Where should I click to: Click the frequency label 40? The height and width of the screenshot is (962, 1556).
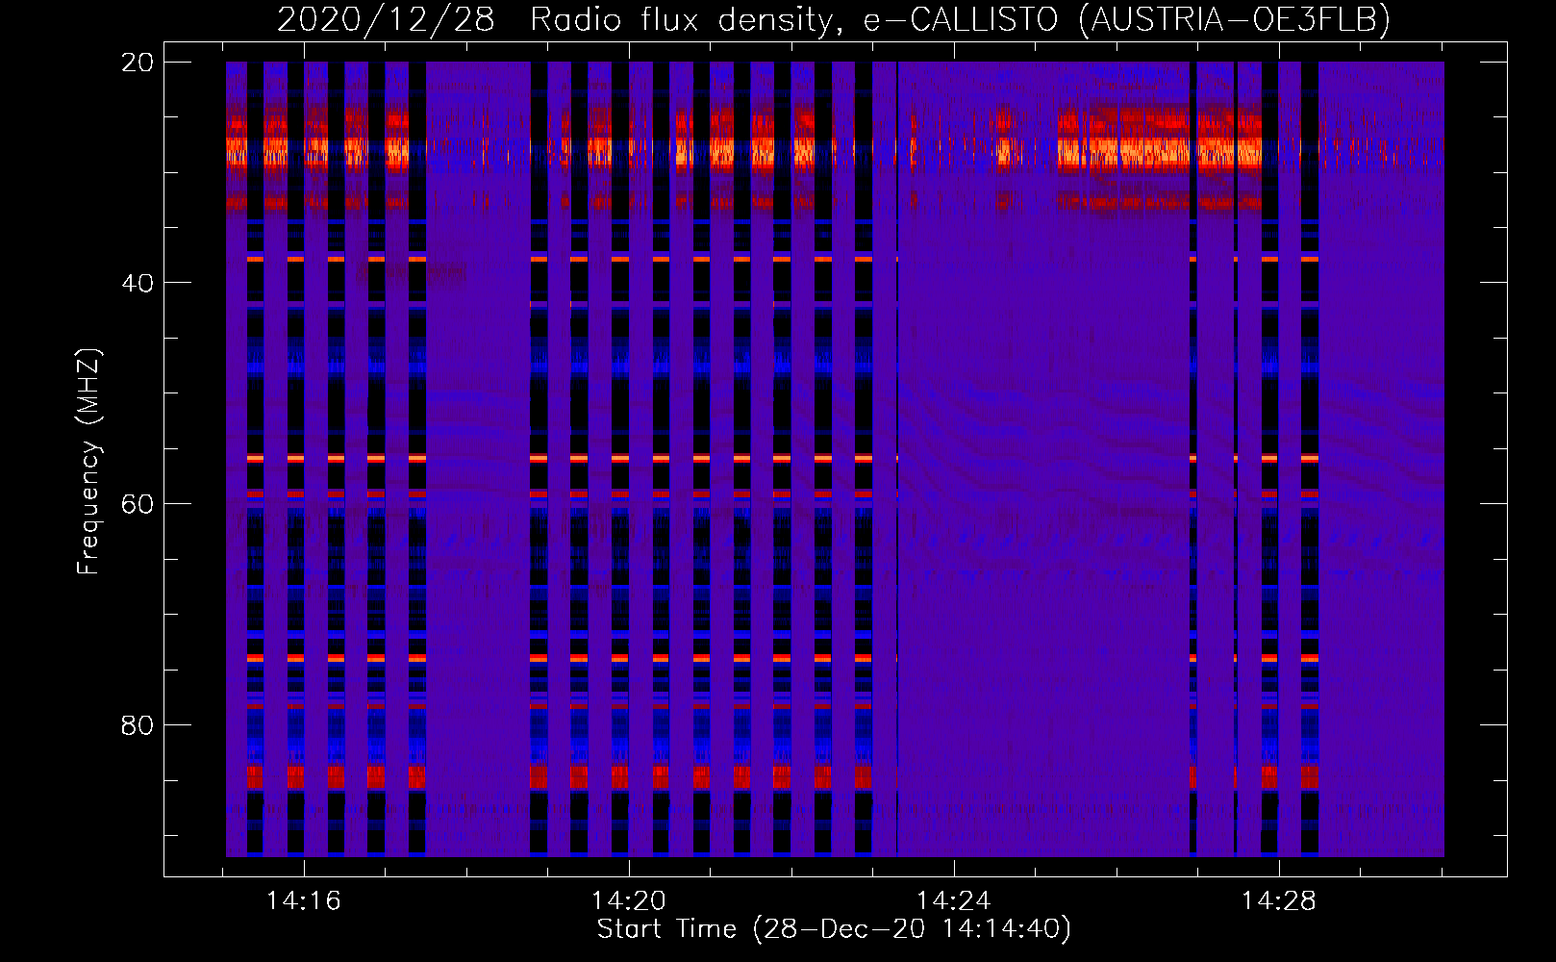(x=138, y=283)
